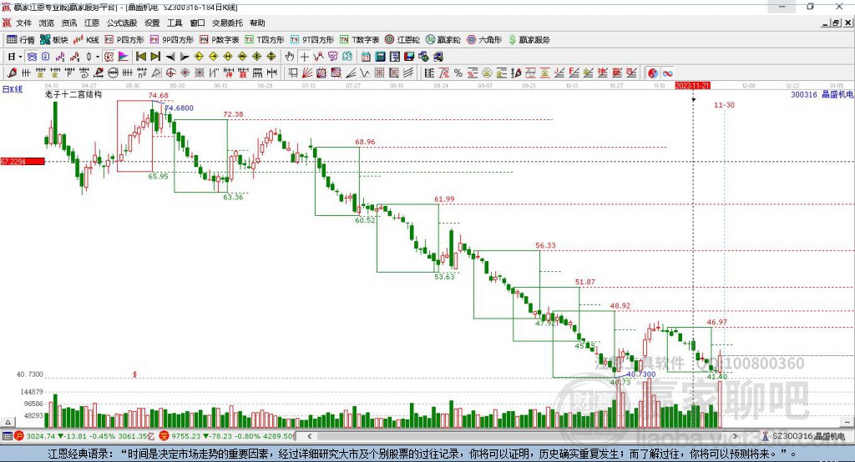855x462 pixels.
Task: Open the T四方形 time square
Action: point(265,40)
